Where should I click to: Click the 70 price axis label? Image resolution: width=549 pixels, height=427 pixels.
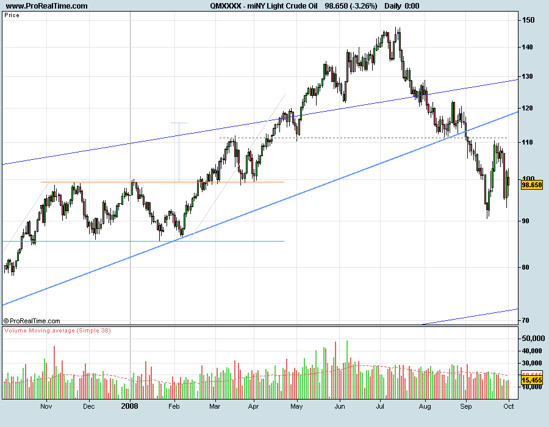coord(526,321)
